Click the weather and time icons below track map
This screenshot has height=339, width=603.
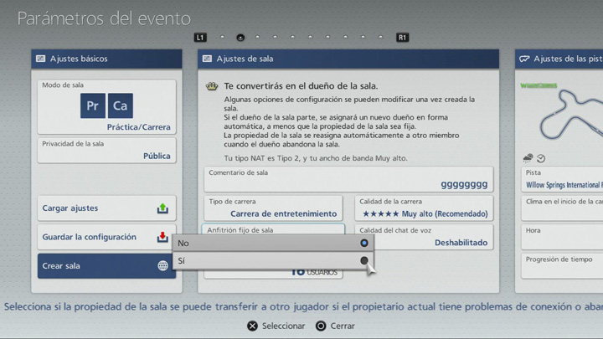[533, 157]
